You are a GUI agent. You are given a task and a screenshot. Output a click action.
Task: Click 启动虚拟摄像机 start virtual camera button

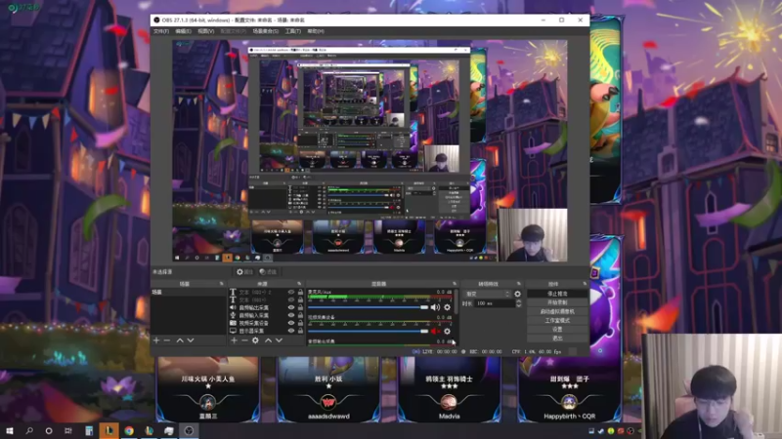pos(557,311)
